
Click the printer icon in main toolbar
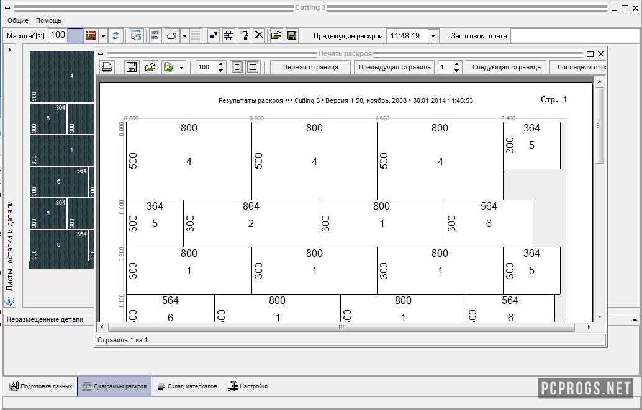coord(172,36)
